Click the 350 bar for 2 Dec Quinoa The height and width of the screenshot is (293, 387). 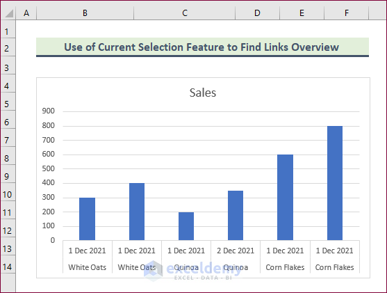coord(236,215)
